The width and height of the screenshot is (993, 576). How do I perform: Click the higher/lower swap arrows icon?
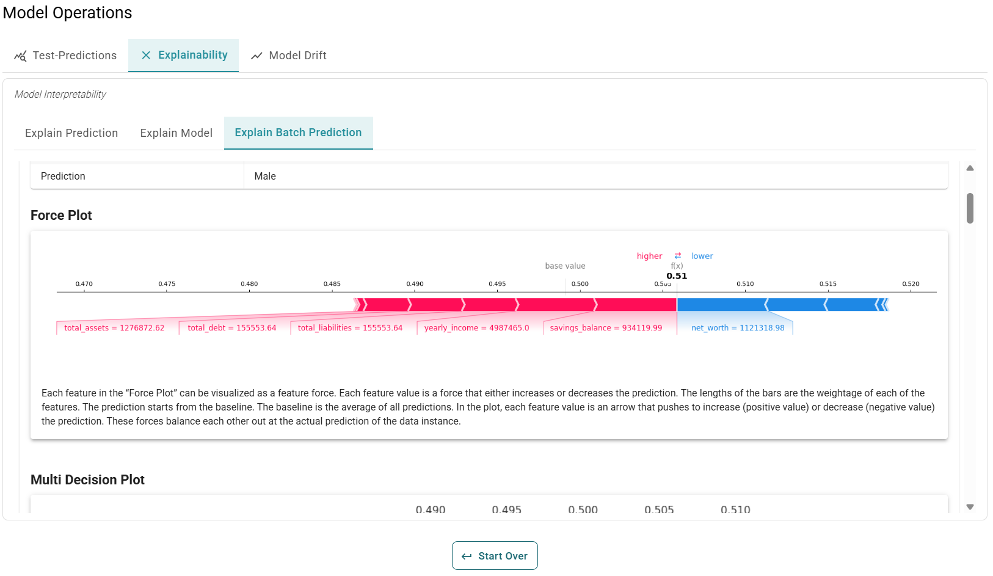coord(677,256)
